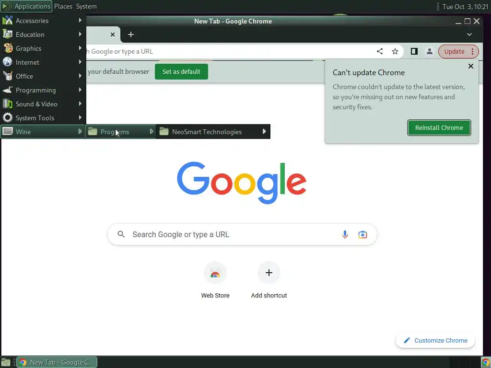
Task: Click the Google logo
Action: [x=242, y=183]
